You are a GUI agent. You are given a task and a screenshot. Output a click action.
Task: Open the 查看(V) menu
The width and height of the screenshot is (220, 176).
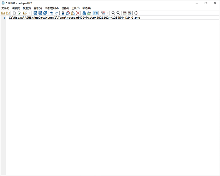[38, 8]
